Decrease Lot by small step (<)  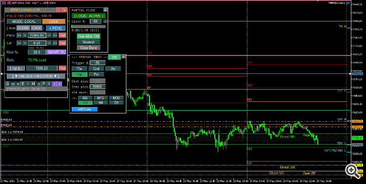[x=25, y=43]
